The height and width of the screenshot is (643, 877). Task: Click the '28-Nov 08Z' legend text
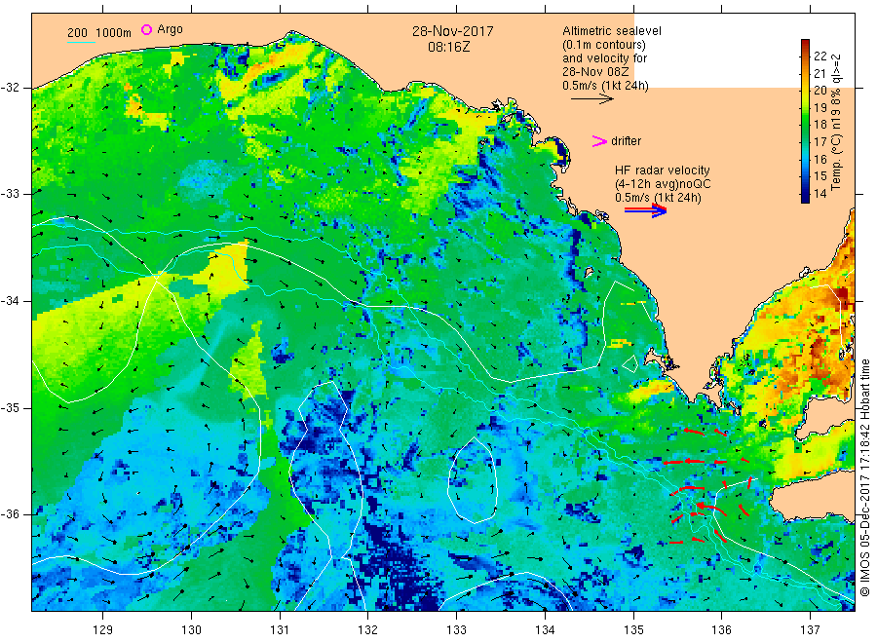pos(595,72)
